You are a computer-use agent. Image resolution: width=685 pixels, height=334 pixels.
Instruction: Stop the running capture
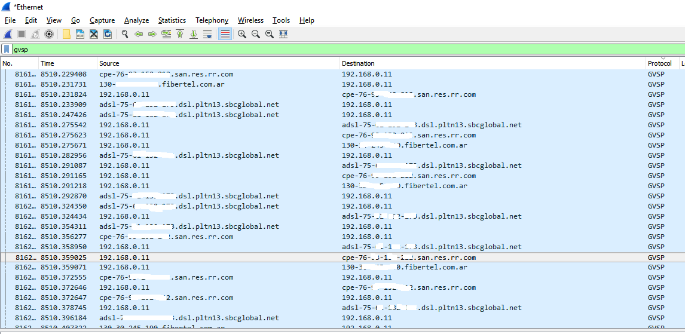point(21,34)
